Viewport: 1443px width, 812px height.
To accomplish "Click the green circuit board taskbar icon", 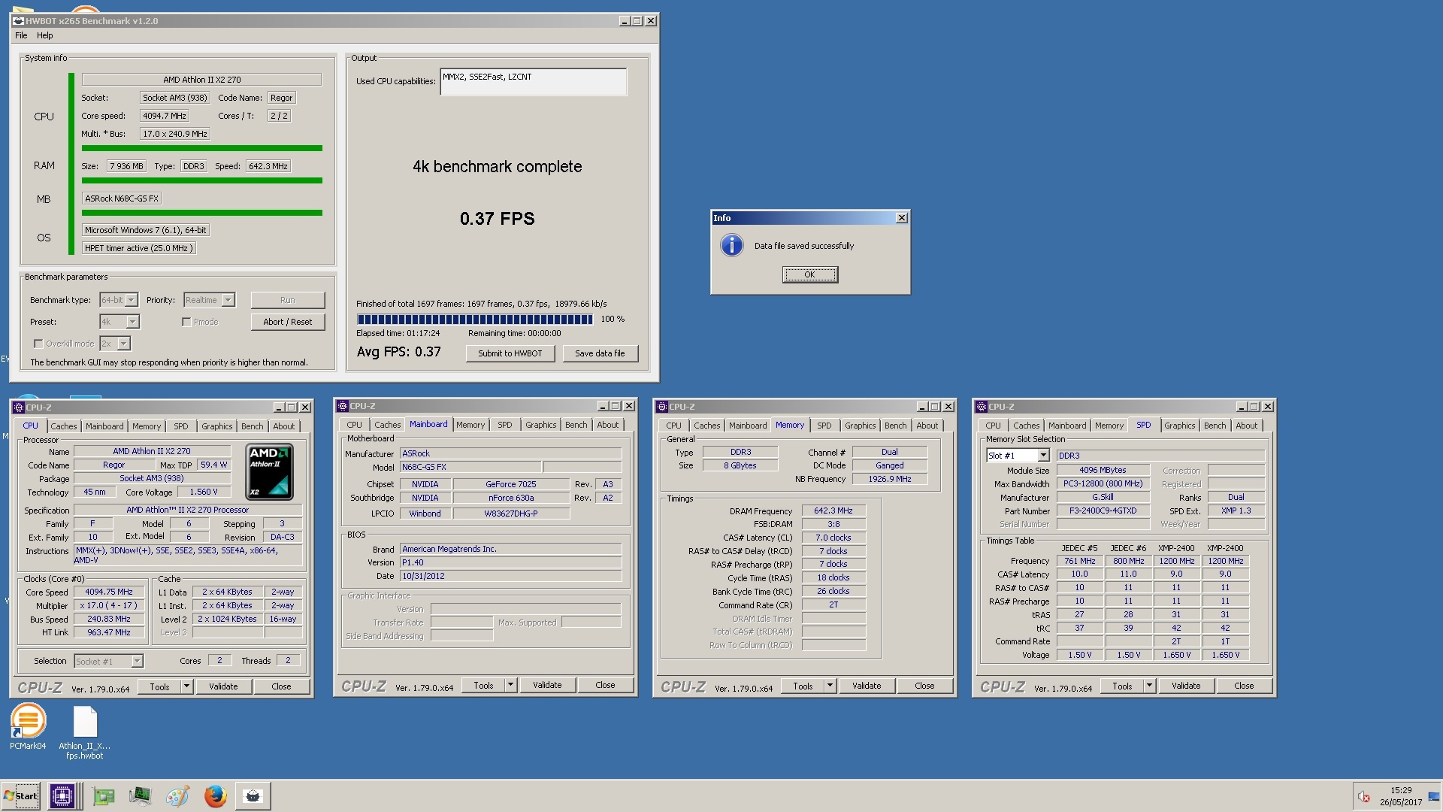I will (103, 795).
